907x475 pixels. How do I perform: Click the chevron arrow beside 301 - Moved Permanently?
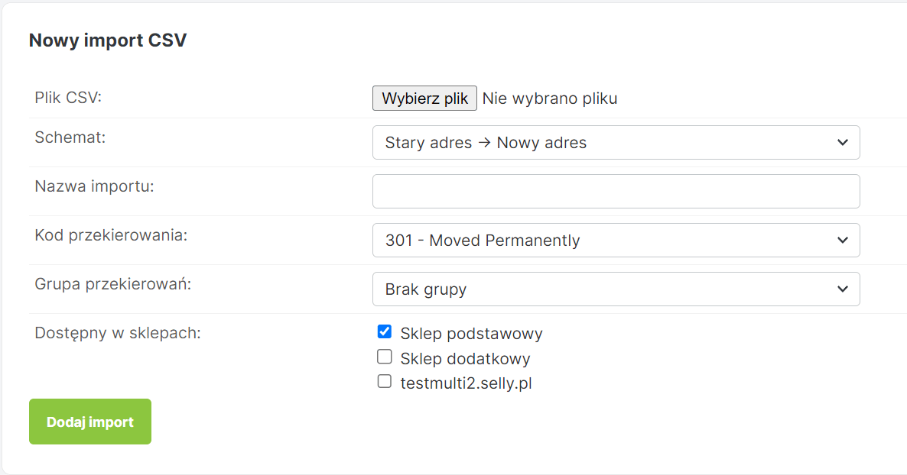coord(842,241)
